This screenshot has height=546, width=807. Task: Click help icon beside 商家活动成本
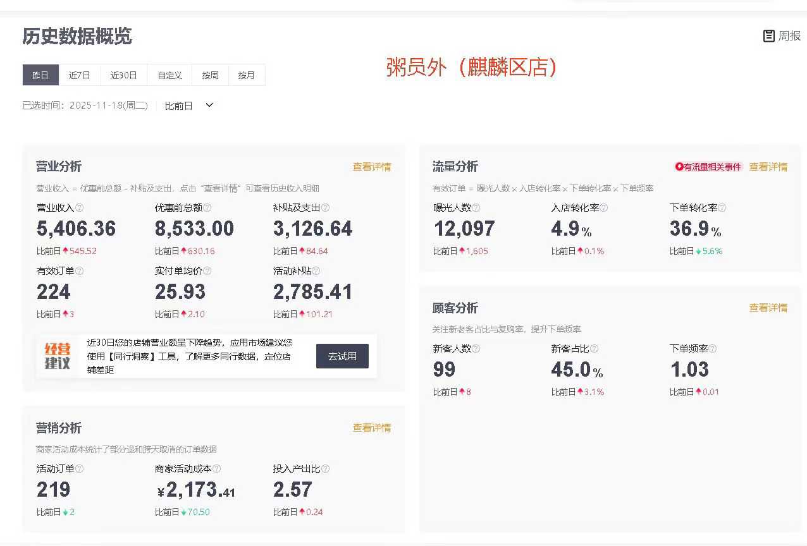217,469
